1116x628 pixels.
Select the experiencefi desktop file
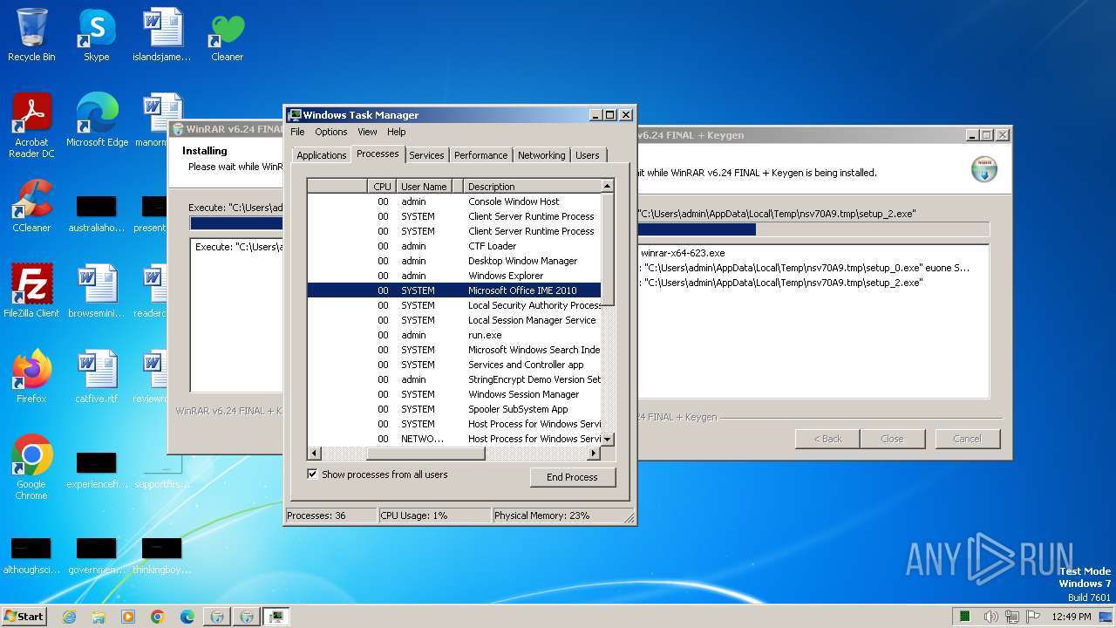click(97, 471)
